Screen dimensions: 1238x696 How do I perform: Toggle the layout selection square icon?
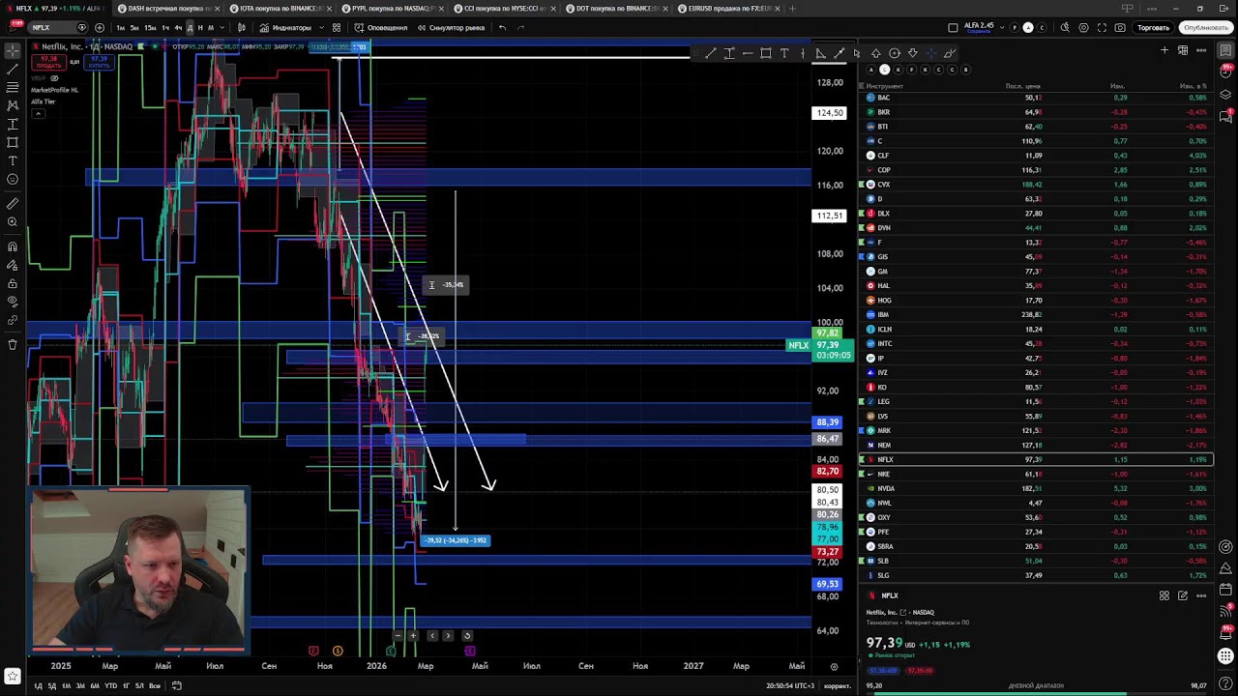coord(953,27)
